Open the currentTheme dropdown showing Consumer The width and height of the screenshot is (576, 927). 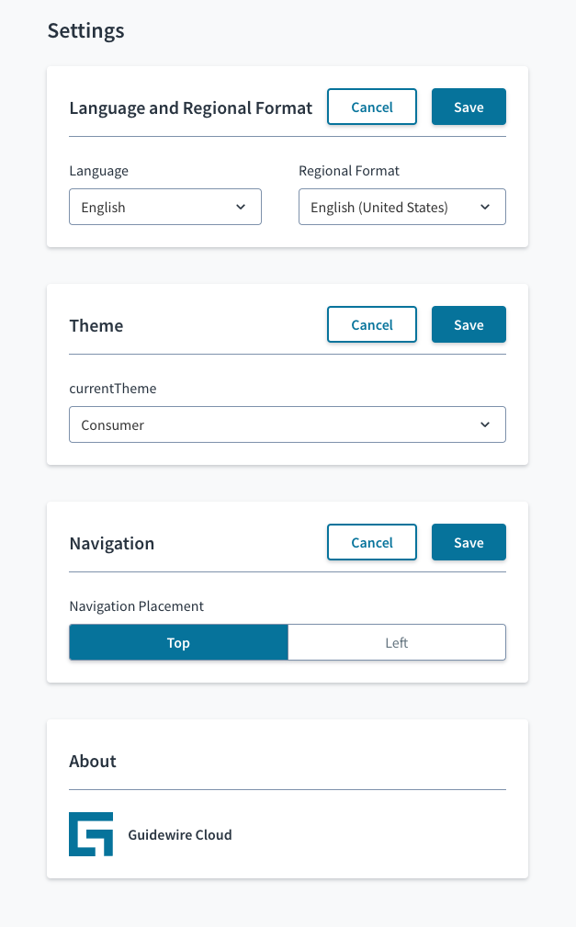tap(288, 424)
